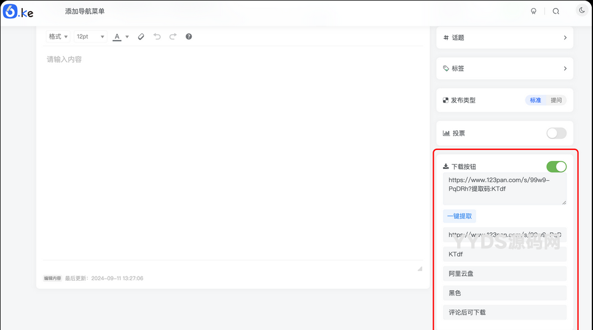
Task: Undo the last editor action
Action: [x=157, y=37]
